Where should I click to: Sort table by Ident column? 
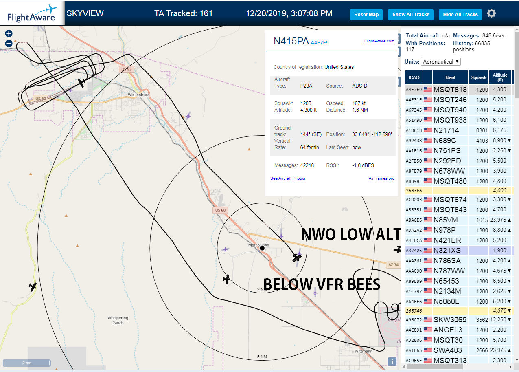[450, 77]
